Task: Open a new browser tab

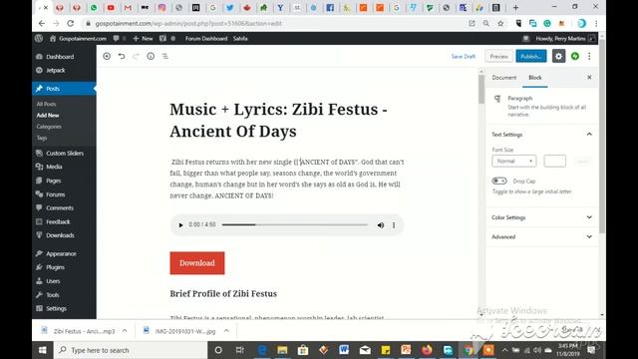Action: pyautogui.click(x=515, y=7)
